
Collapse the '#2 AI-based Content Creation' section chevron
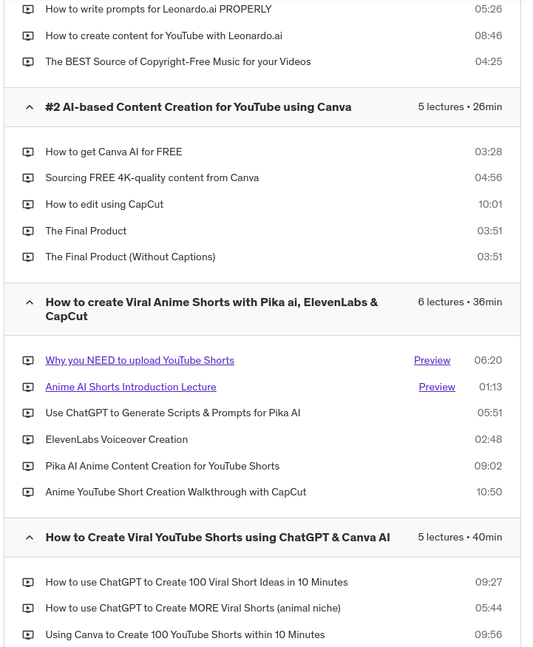pyautogui.click(x=30, y=107)
